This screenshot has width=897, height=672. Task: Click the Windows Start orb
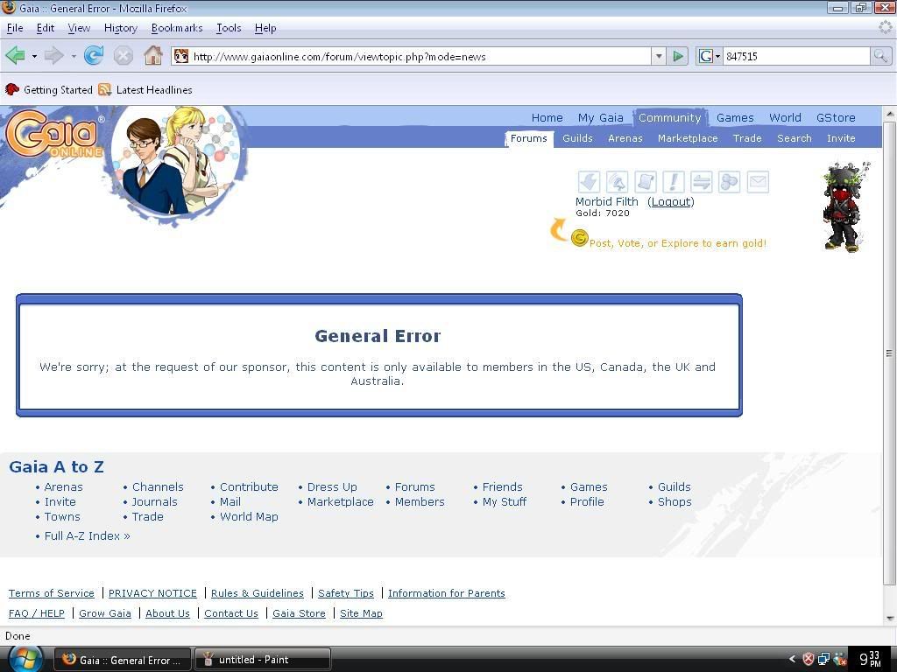pos(24,659)
